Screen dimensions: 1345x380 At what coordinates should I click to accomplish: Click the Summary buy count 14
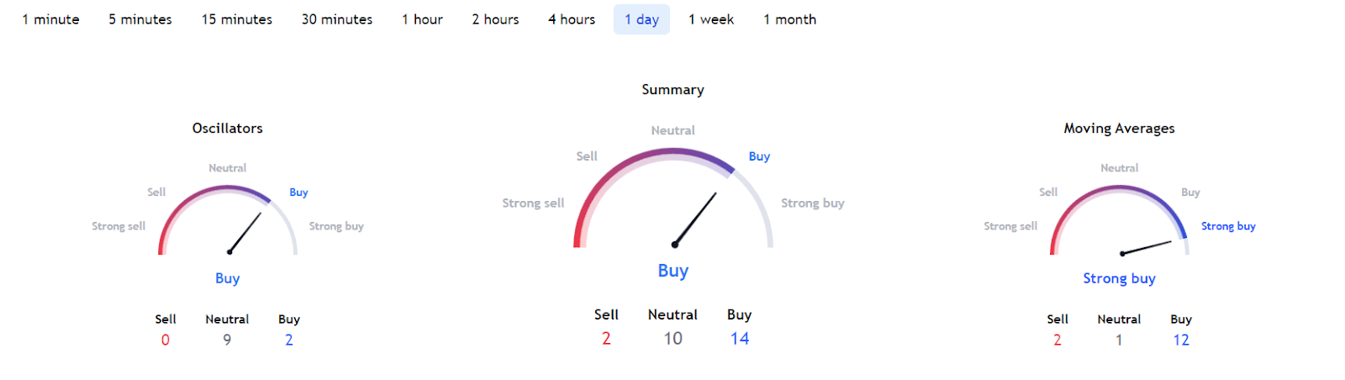pos(739,338)
